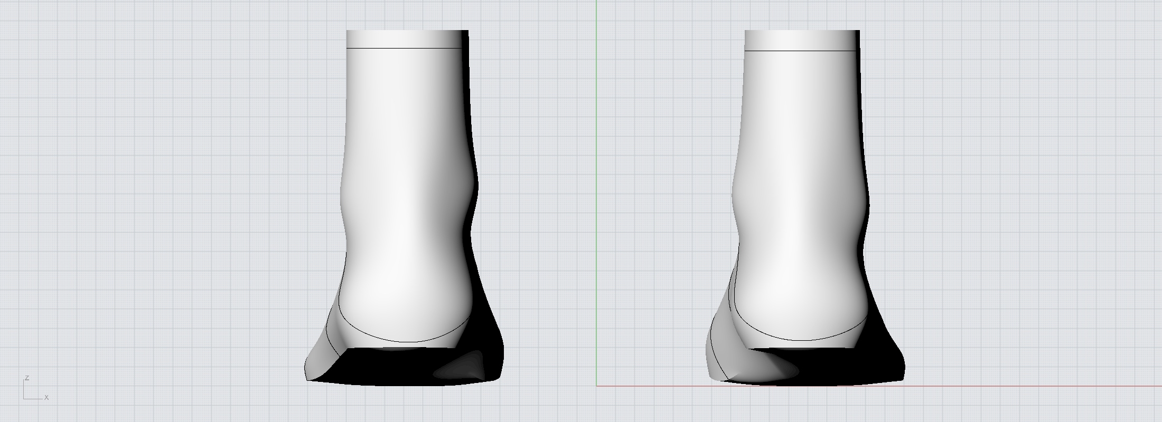The height and width of the screenshot is (422, 1162).
Task: Click the Z label on the axis icon
Action: (26, 379)
